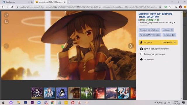The height and width of the screenshot is (105, 187).
Task: Go to previous image with left arrow
Action: pyautogui.click(x=6, y=46)
